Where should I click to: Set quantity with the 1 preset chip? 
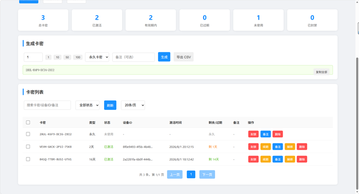[x=48, y=57]
